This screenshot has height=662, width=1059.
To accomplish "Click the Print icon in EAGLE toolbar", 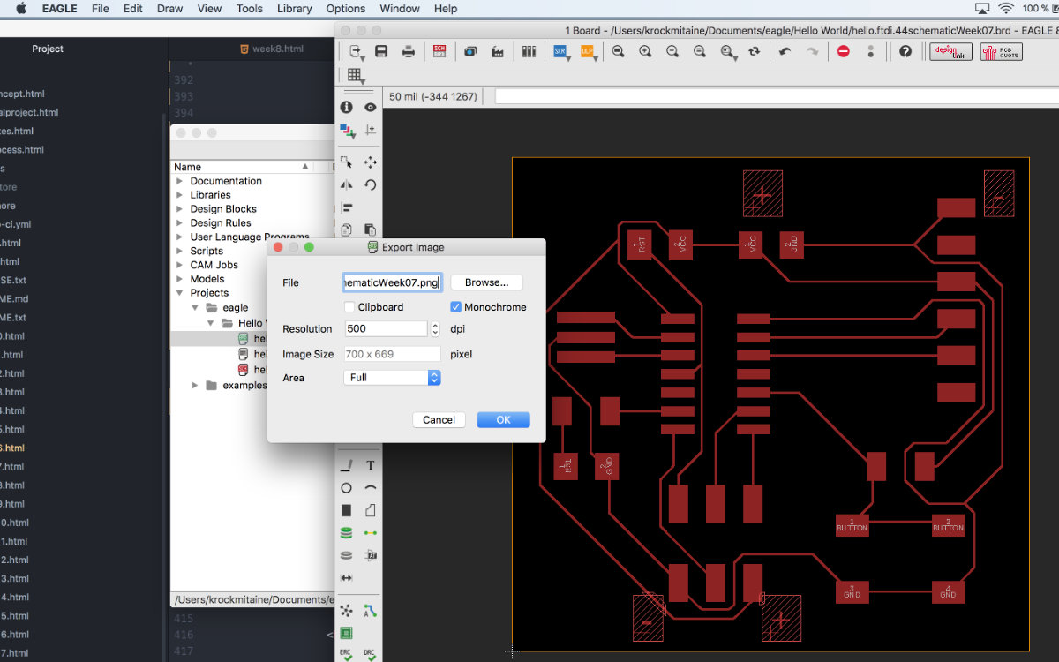I will pyautogui.click(x=409, y=51).
